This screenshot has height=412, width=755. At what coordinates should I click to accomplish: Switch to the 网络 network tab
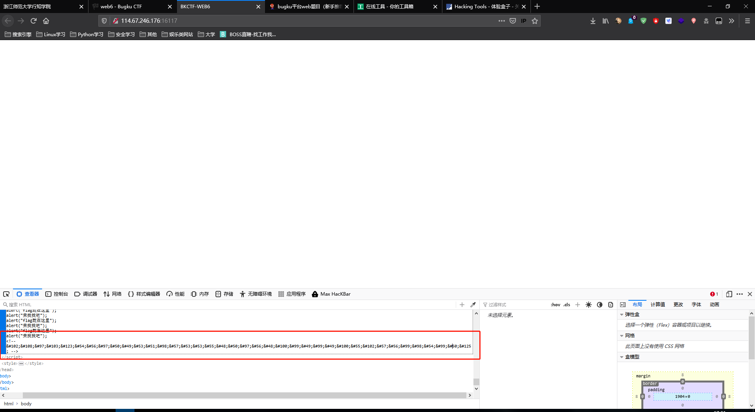[x=112, y=294]
